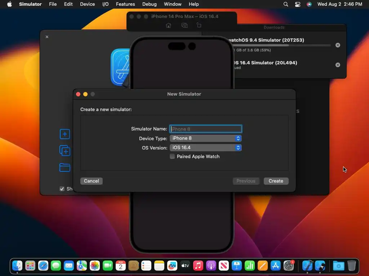Open the Edit menu
This screenshot has height=276, width=369.
point(68,4)
